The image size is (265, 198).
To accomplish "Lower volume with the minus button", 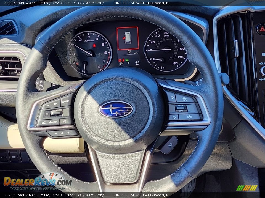I will coord(55,133).
